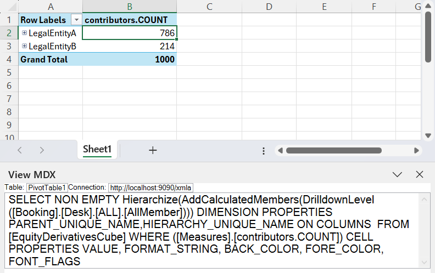
Task: Close the View MDX pane
Action: [x=420, y=174]
